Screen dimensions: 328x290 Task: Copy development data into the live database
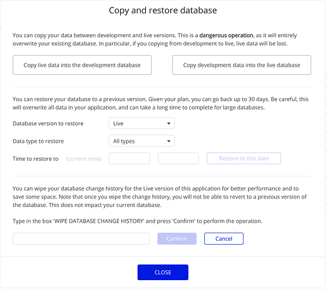(242, 65)
